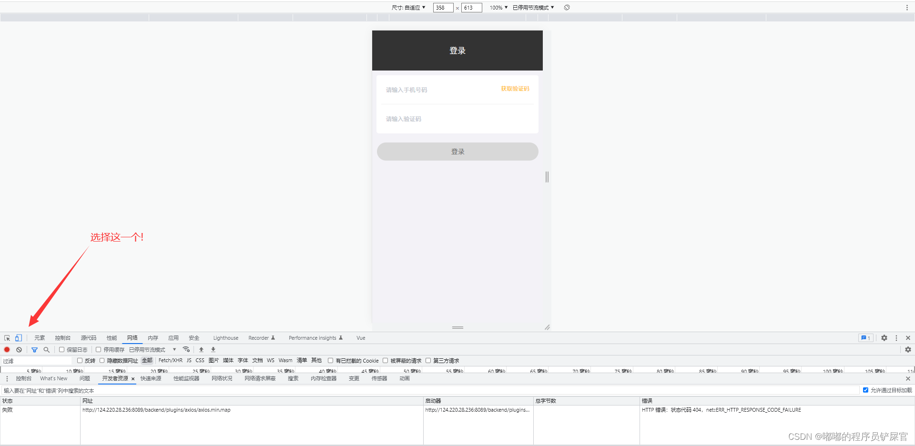Toggle 第三方请求 checkbox

point(428,360)
